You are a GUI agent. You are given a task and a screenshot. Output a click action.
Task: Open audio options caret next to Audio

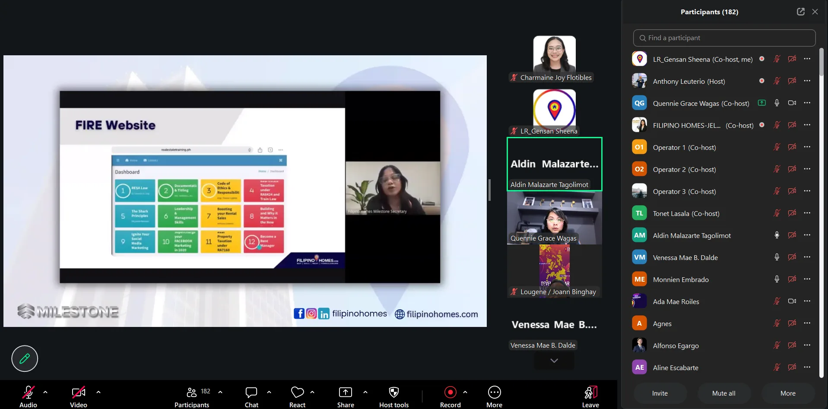45,392
